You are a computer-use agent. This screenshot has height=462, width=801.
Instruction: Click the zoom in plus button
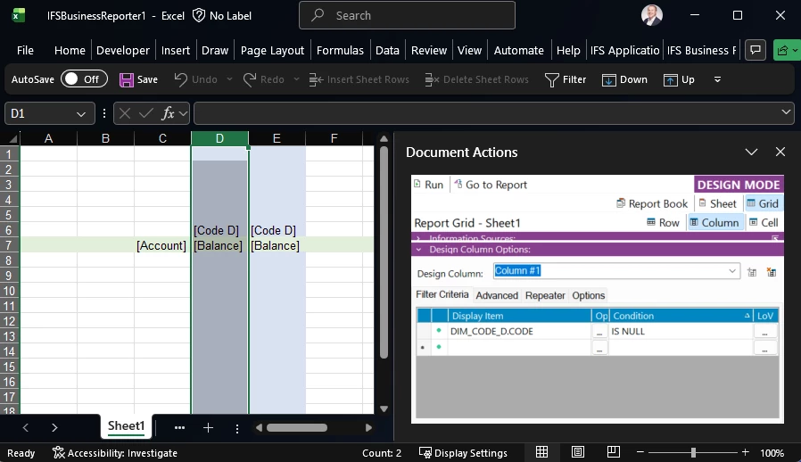[746, 452]
